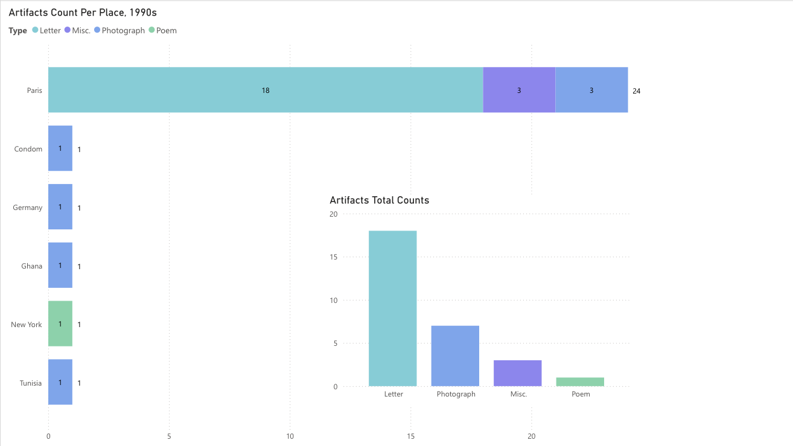Click the New York axis label
793x446 pixels.
coord(27,325)
